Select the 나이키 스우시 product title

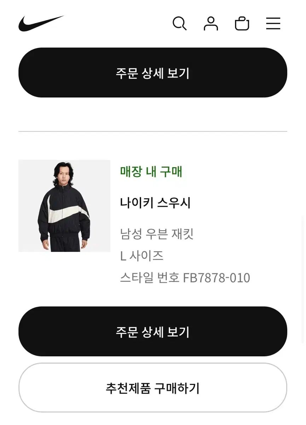coord(155,203)
